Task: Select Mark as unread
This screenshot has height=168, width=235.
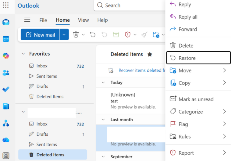Action: (198, 99)
